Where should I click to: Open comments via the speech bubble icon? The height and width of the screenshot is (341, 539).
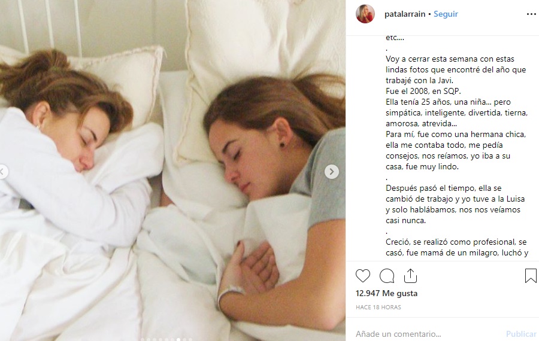coord(387,276)
